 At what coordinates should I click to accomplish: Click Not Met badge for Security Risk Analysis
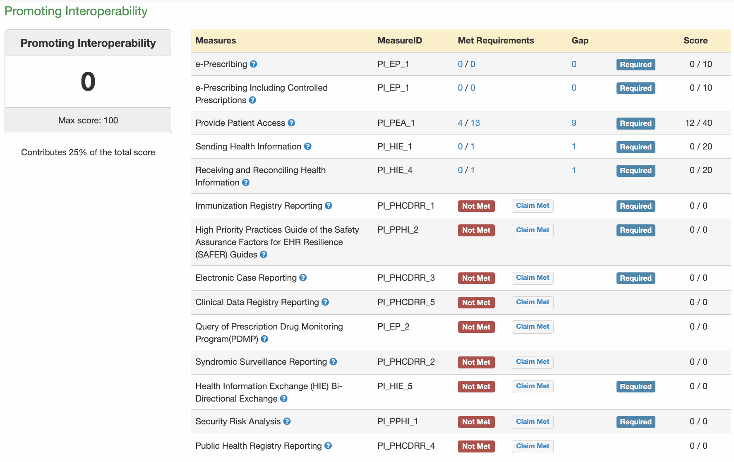tap(476, 422)
